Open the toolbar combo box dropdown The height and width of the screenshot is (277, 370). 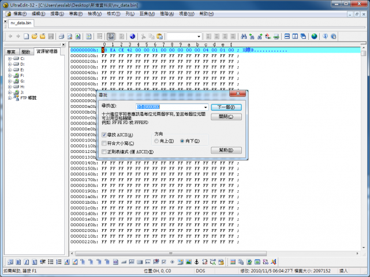pyautogui.click(x=199, y=36)
